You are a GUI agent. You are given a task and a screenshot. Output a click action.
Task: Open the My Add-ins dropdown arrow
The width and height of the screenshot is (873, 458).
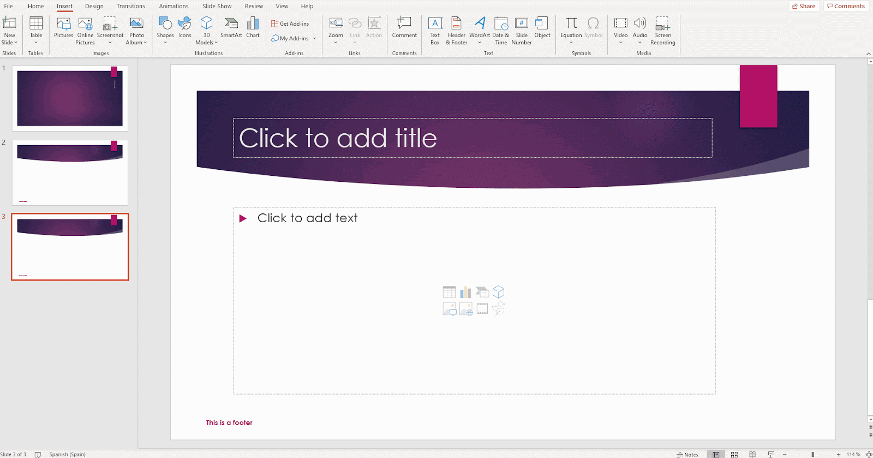coord(315,38)
